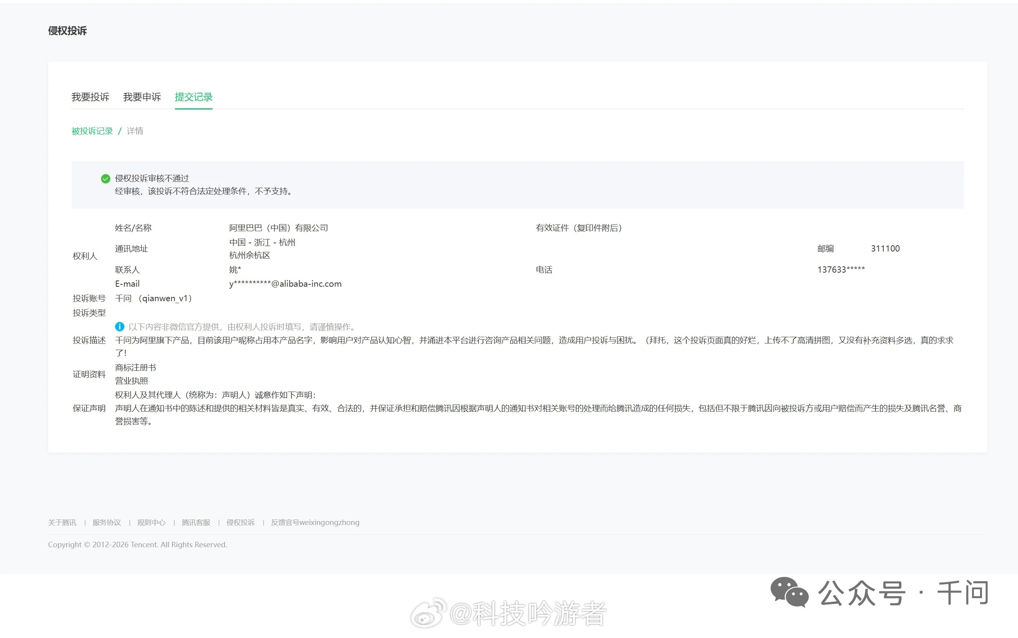Click the 侵权投诉 page title

tap(68, 31)
